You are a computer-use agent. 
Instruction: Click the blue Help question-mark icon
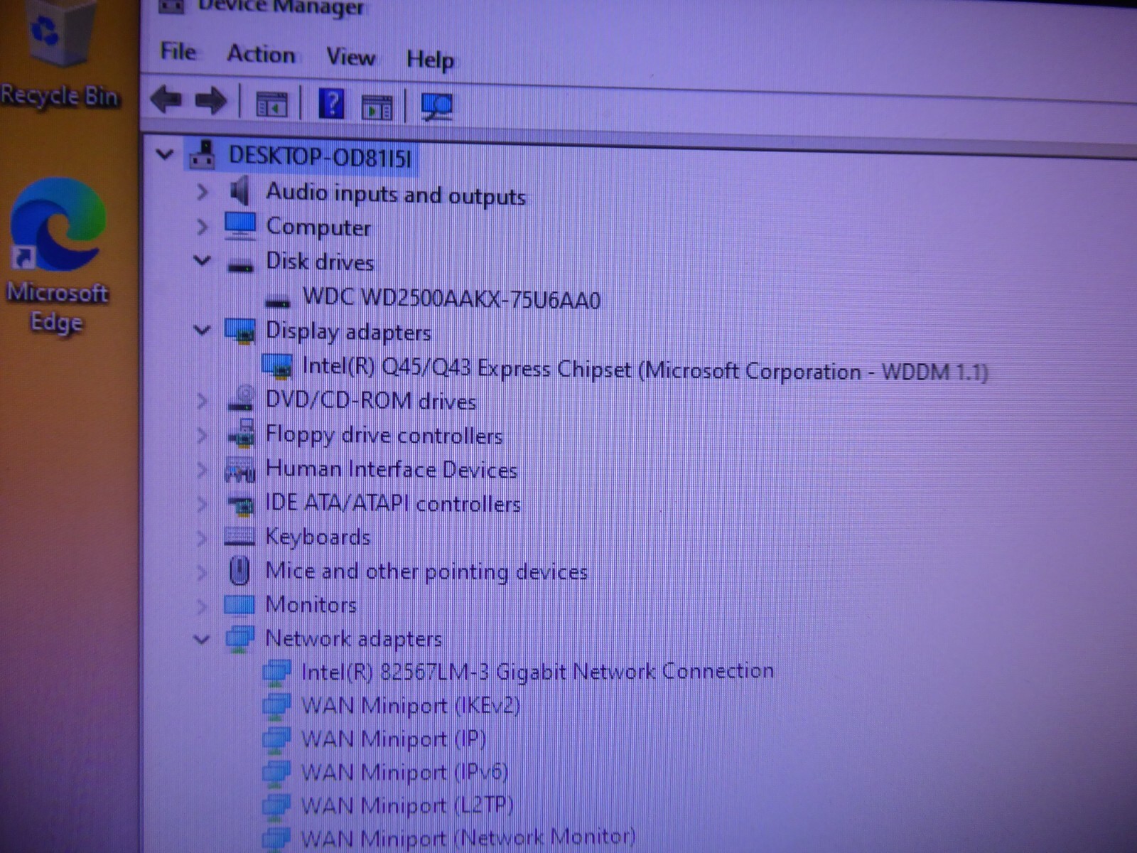click(331, 104)
